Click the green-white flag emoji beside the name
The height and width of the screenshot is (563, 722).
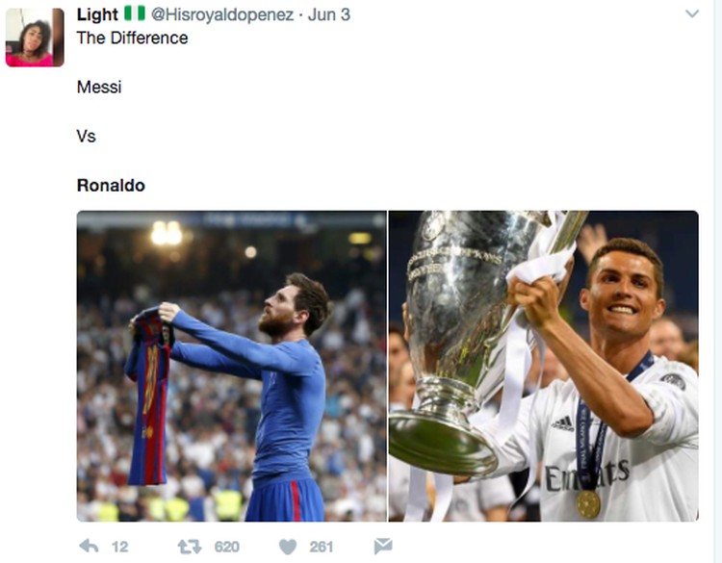tap(134, 14)
